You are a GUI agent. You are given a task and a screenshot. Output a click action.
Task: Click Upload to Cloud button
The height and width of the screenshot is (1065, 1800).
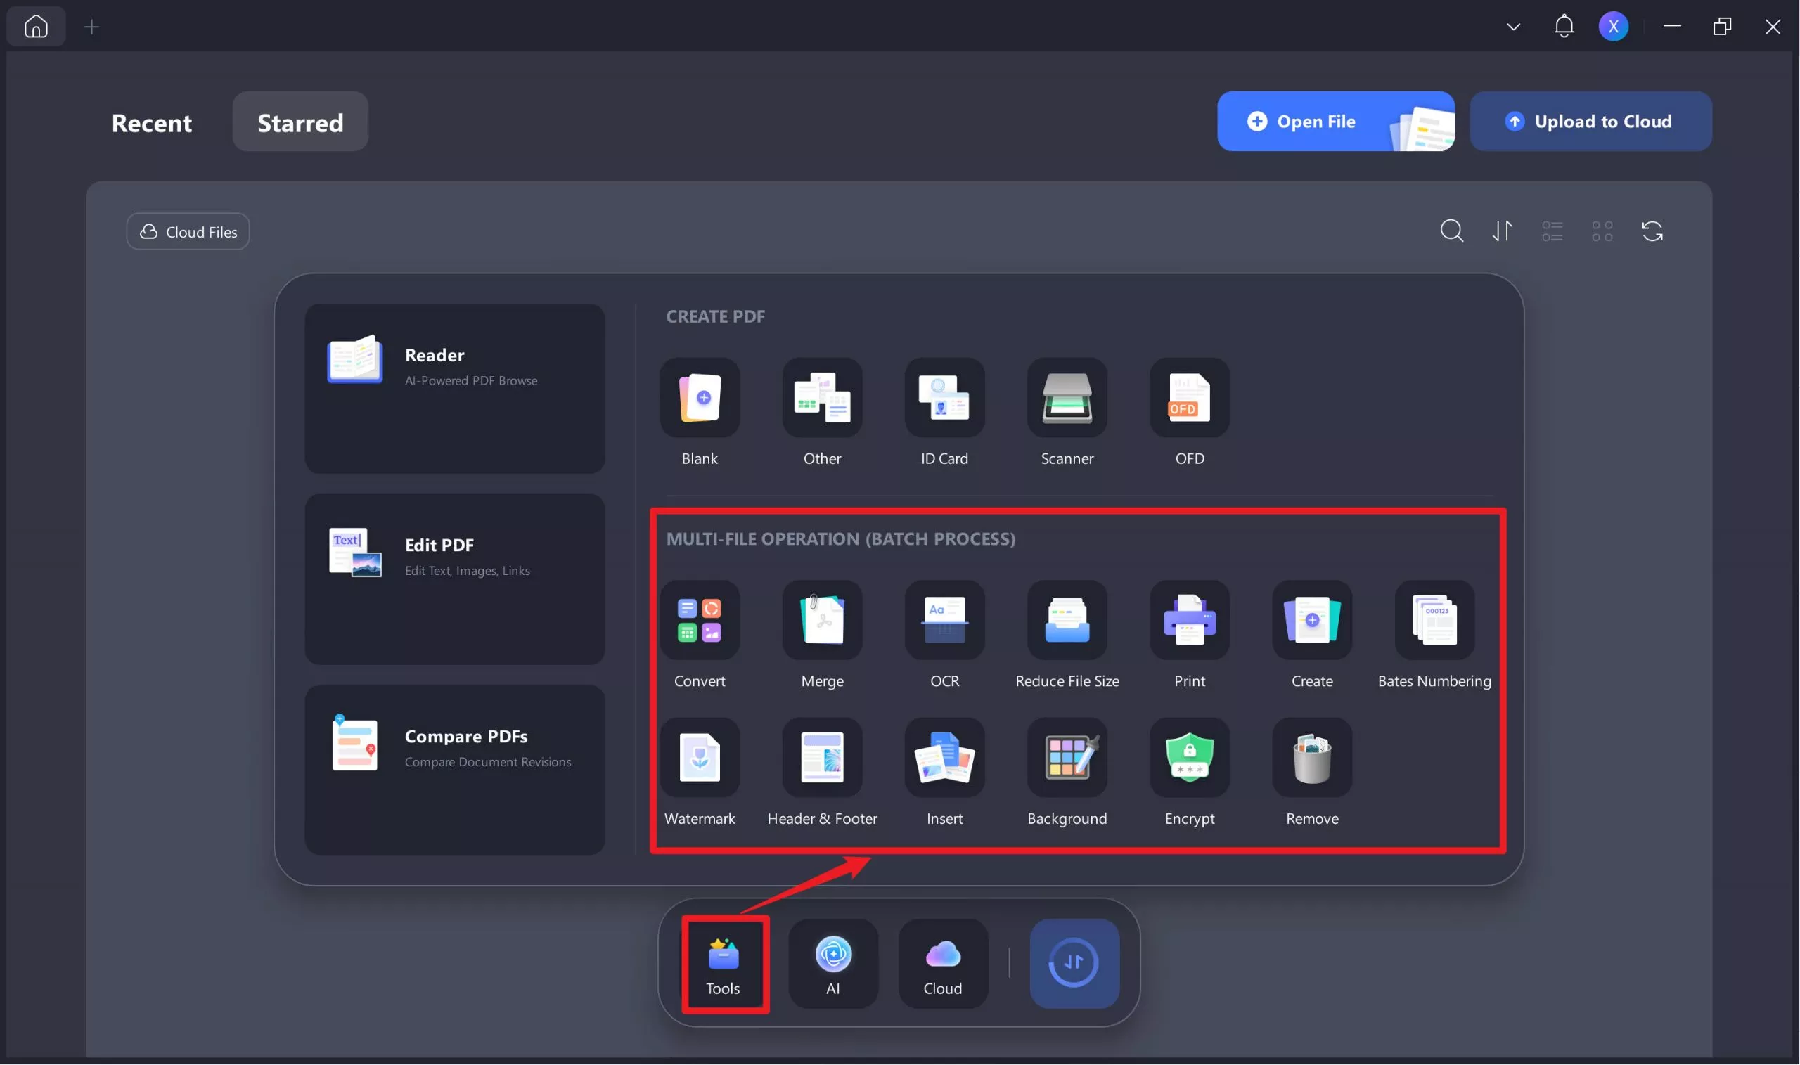tap(1590, 122)
